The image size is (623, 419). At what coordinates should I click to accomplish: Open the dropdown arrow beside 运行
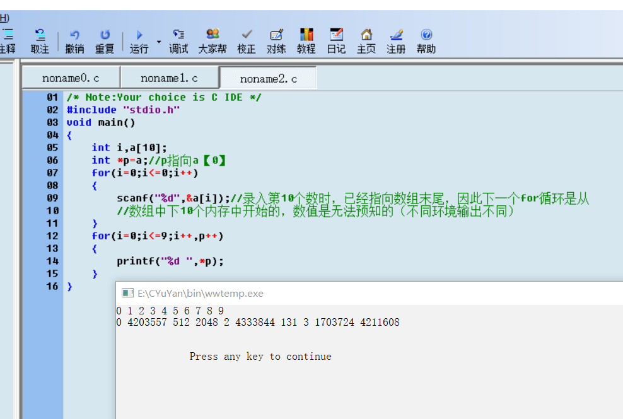(x=159, y=42)
